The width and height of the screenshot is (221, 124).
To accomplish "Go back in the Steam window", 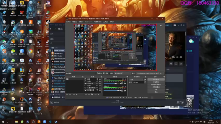I will tap(51, 29).
